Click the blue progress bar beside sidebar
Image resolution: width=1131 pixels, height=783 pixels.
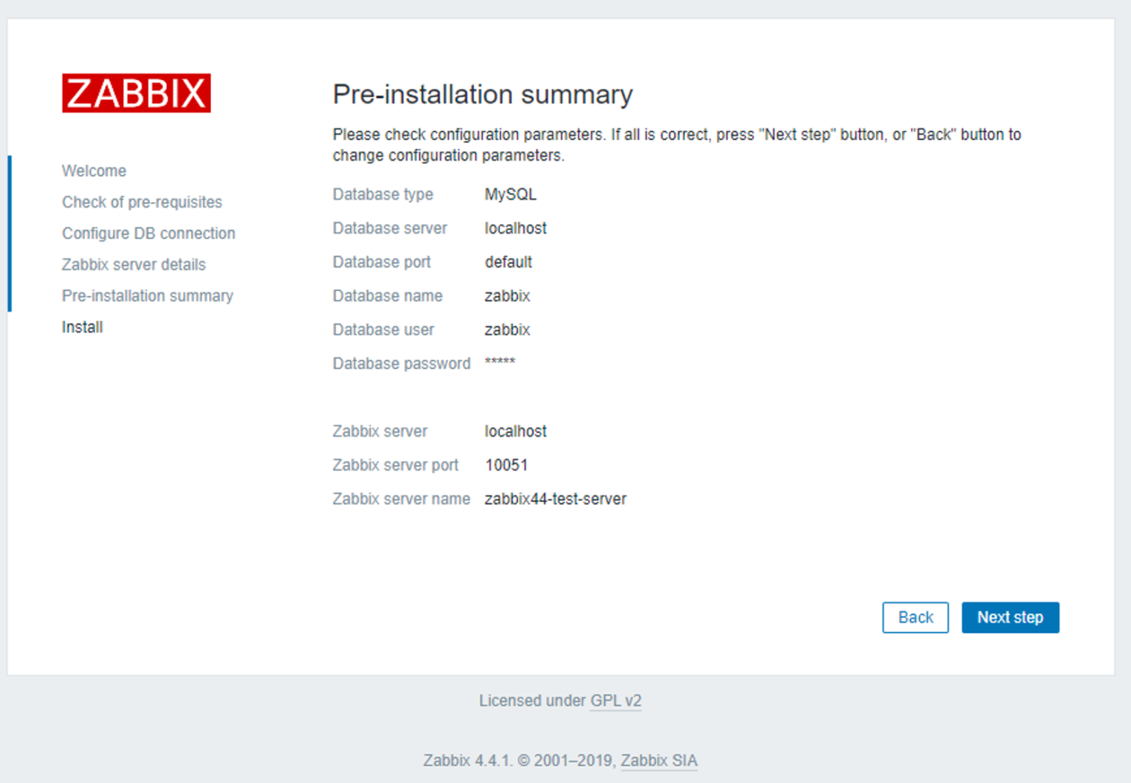[x=9, y=232]
